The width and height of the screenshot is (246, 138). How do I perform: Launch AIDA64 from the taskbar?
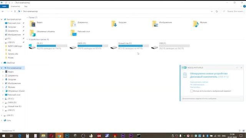(99, 136)
